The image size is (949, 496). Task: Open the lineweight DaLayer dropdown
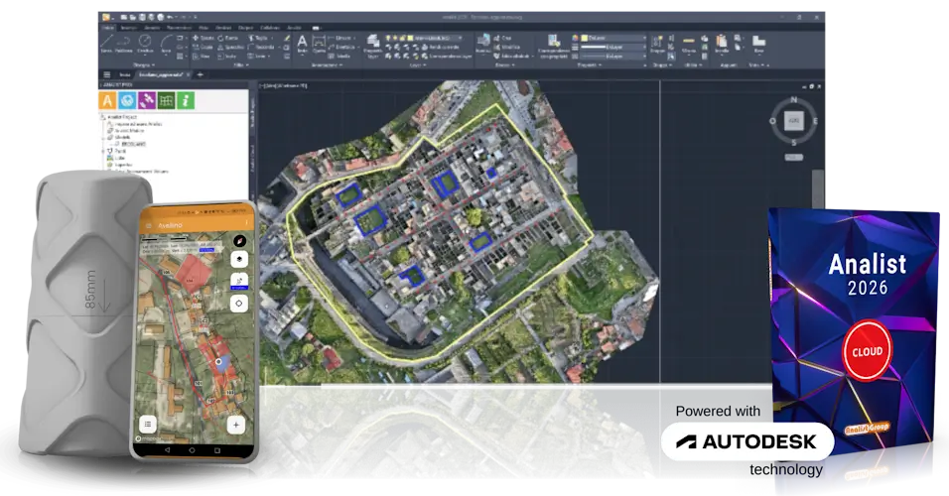coord(612,47)
